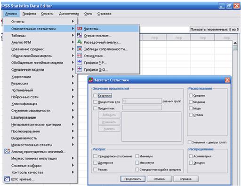Viewport: 241px width, 186px height.
Task: Click the Анализ пропущенных значений icon
Action: (7, 151)
